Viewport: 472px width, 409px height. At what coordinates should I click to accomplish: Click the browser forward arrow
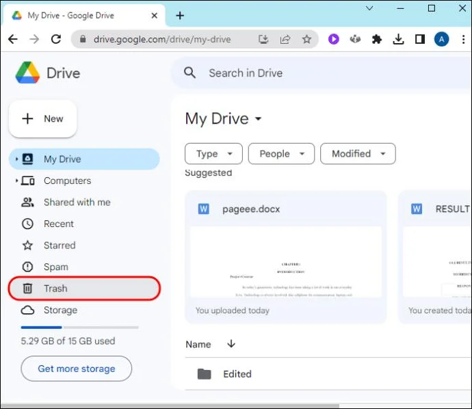pos(34,39)
